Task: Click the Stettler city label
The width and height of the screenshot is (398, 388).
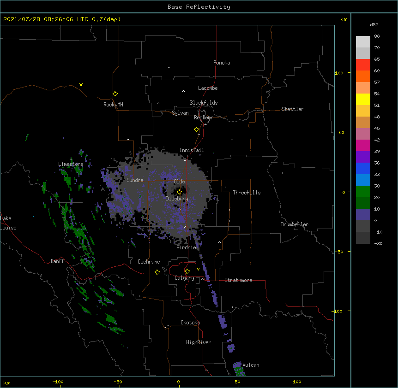Action: (293, 109)
